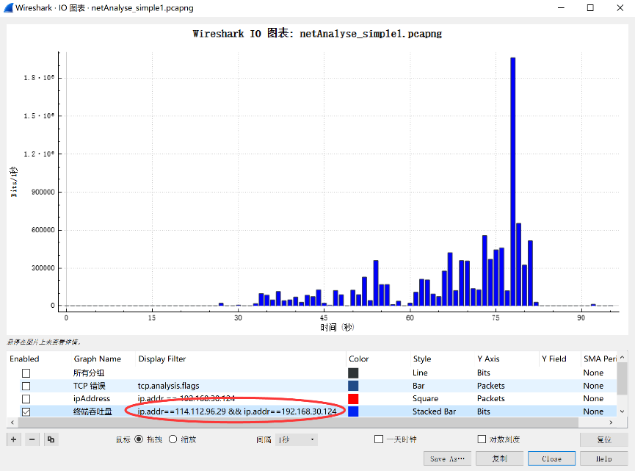Select the 缩放 mouse mode radio button
This screenshot has height=471, width=635.
click(x=173, y=439)
